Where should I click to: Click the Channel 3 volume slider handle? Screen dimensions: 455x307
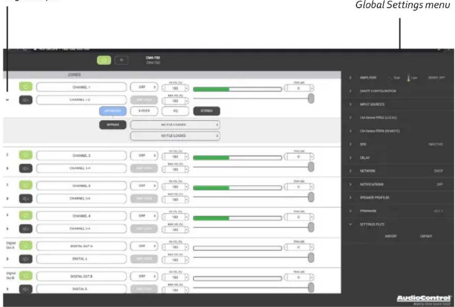[x=311, y=197]
